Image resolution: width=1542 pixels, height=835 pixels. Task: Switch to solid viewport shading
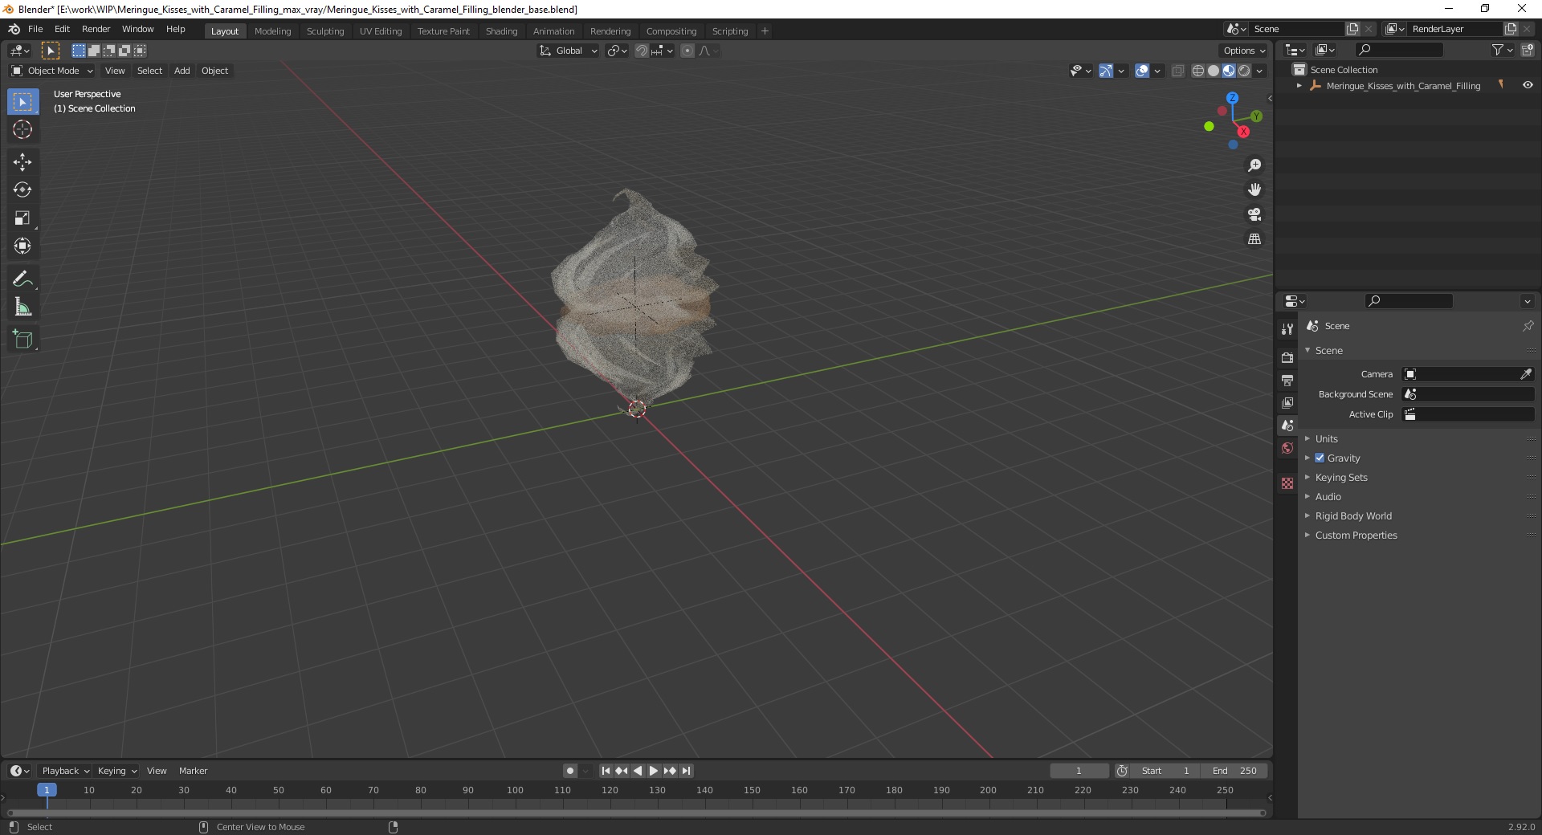pos(1214,71)
